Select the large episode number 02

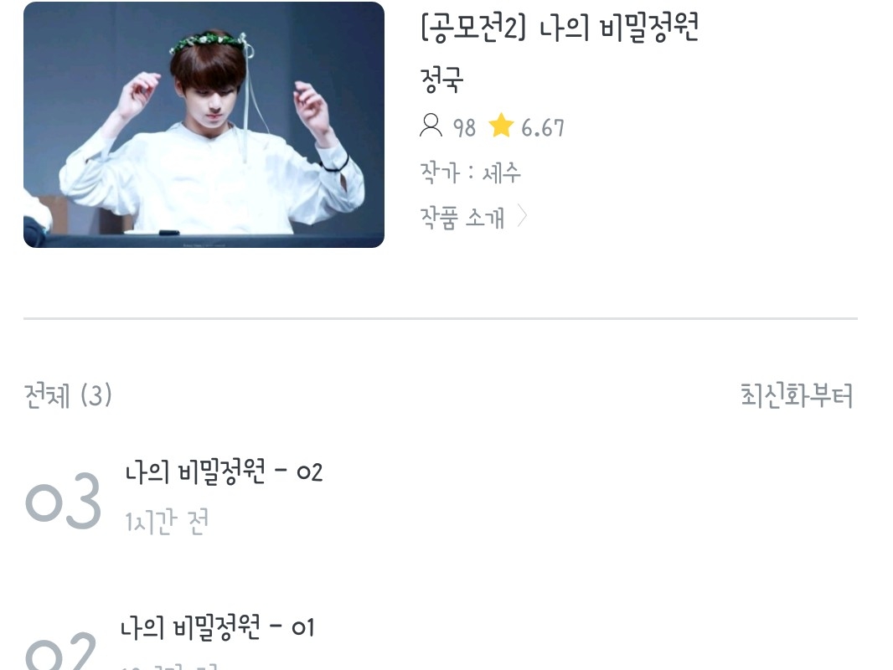61,651
